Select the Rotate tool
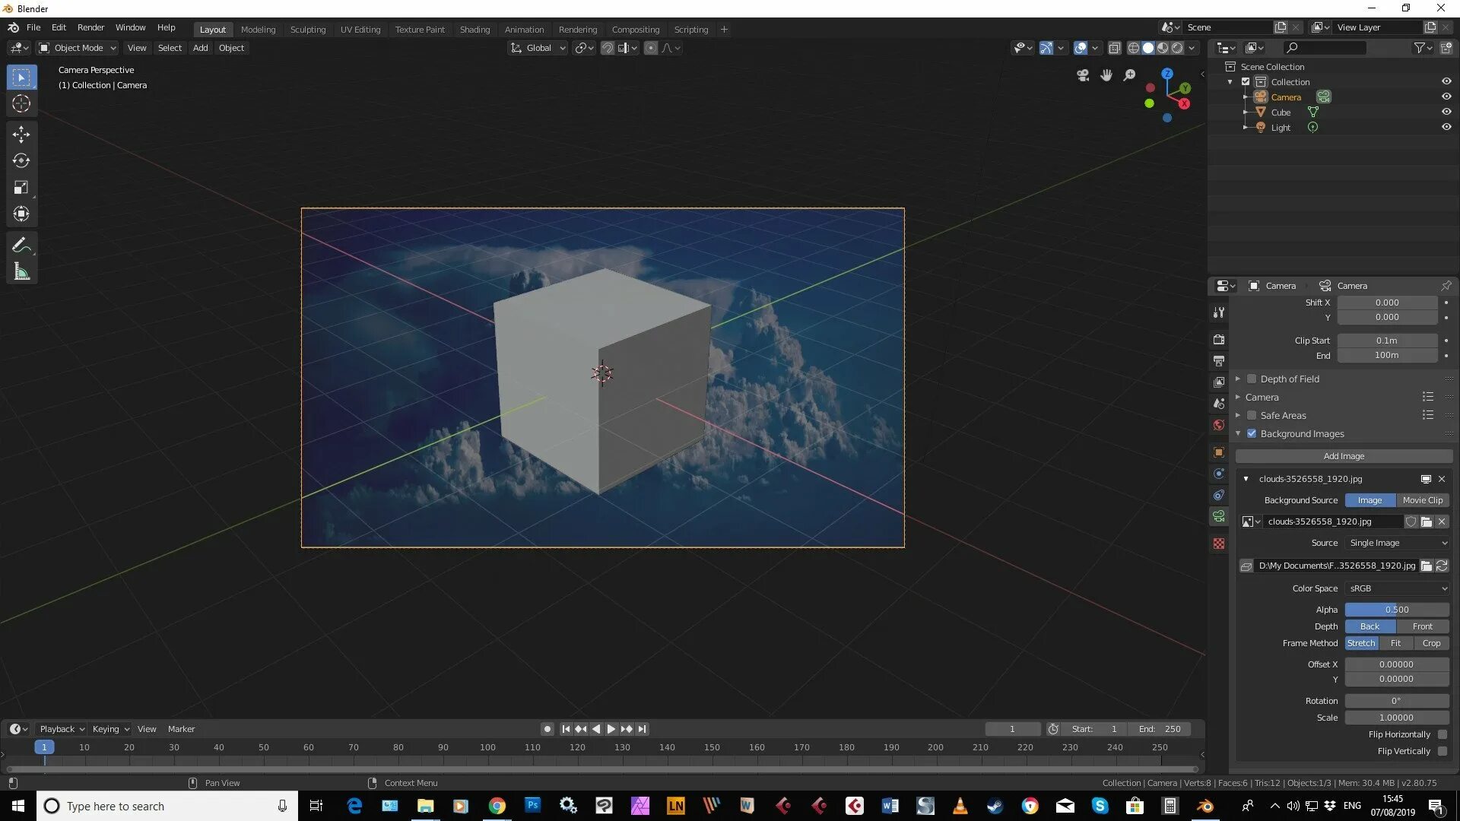 [x=21, y=161]
